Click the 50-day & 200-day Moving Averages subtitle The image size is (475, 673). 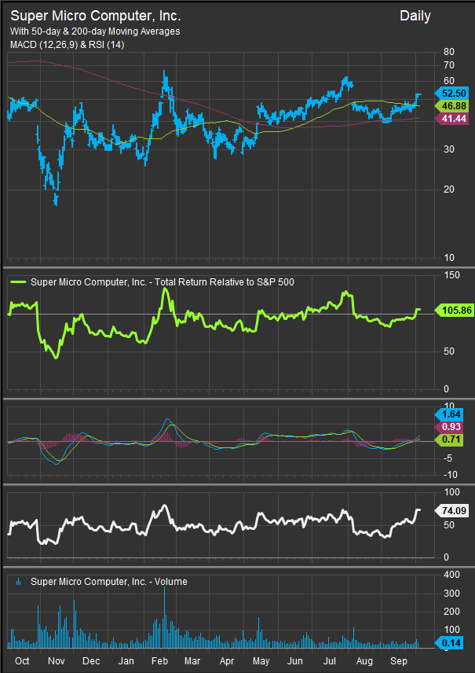tap(94, 31)
